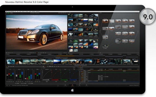
Task: Open the Custom curves dropdown
Action: [75, 68]
